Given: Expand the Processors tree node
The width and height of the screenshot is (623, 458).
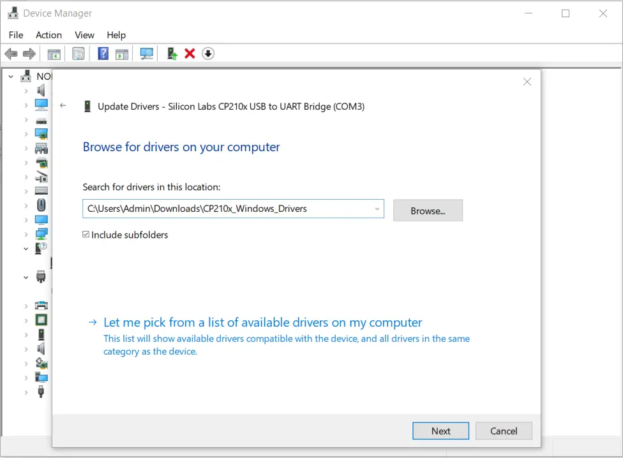Looking at the screenshot, I should (26, 320).
